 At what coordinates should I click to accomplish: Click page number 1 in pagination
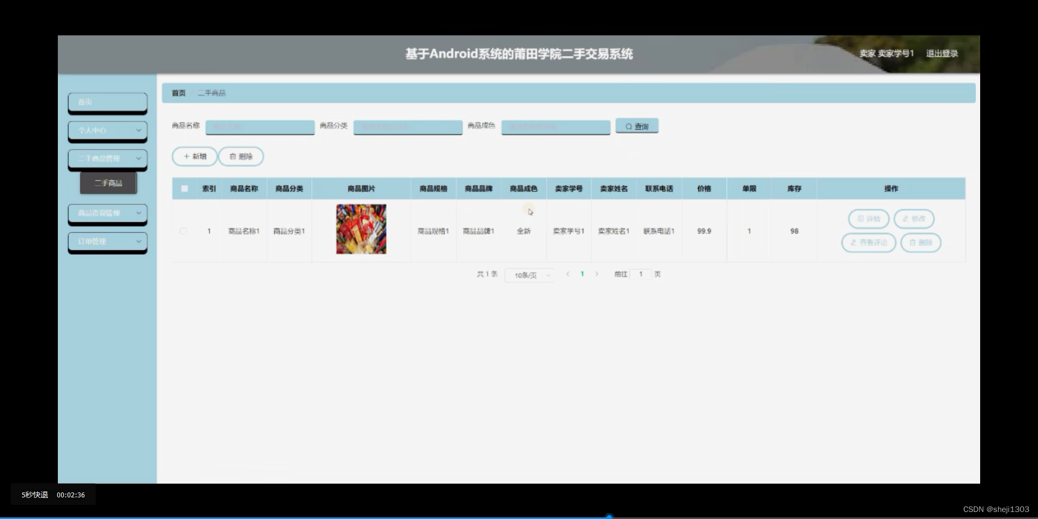pos(582,274)
